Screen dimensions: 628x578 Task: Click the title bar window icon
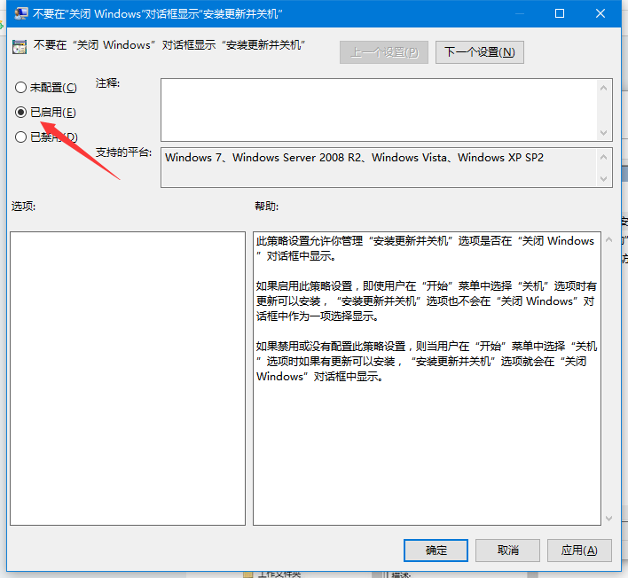point(20,13)
